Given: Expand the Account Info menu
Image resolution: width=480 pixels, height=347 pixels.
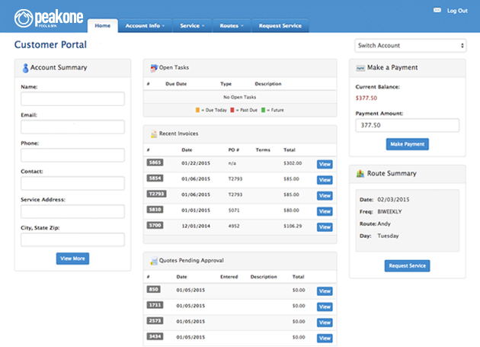Looking at the screenshot, I should point(145,26).
